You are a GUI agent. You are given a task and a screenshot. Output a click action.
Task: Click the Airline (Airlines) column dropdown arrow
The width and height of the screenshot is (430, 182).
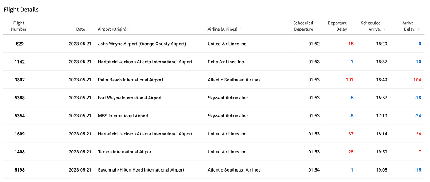[241, 29]
